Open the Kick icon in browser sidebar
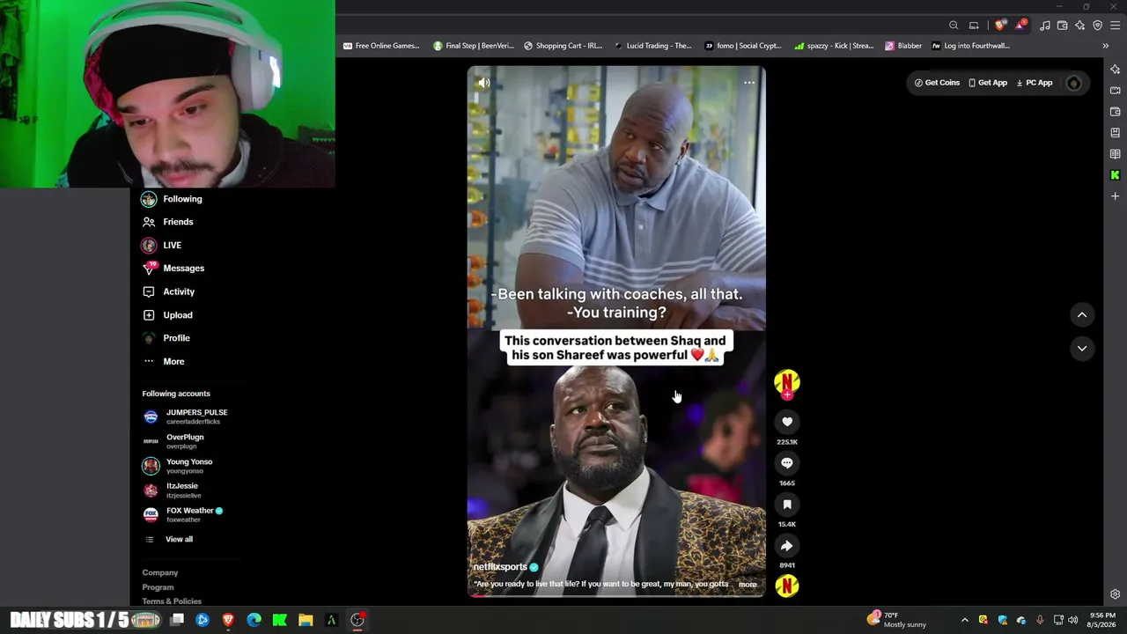Screen dimensions: 1127x634 click(x=1116, y=175)
